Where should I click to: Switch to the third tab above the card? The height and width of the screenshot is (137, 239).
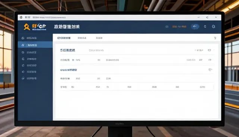(99, 38)
